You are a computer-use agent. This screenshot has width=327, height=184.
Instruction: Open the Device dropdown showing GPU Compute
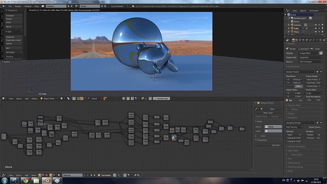pos(310,62)
